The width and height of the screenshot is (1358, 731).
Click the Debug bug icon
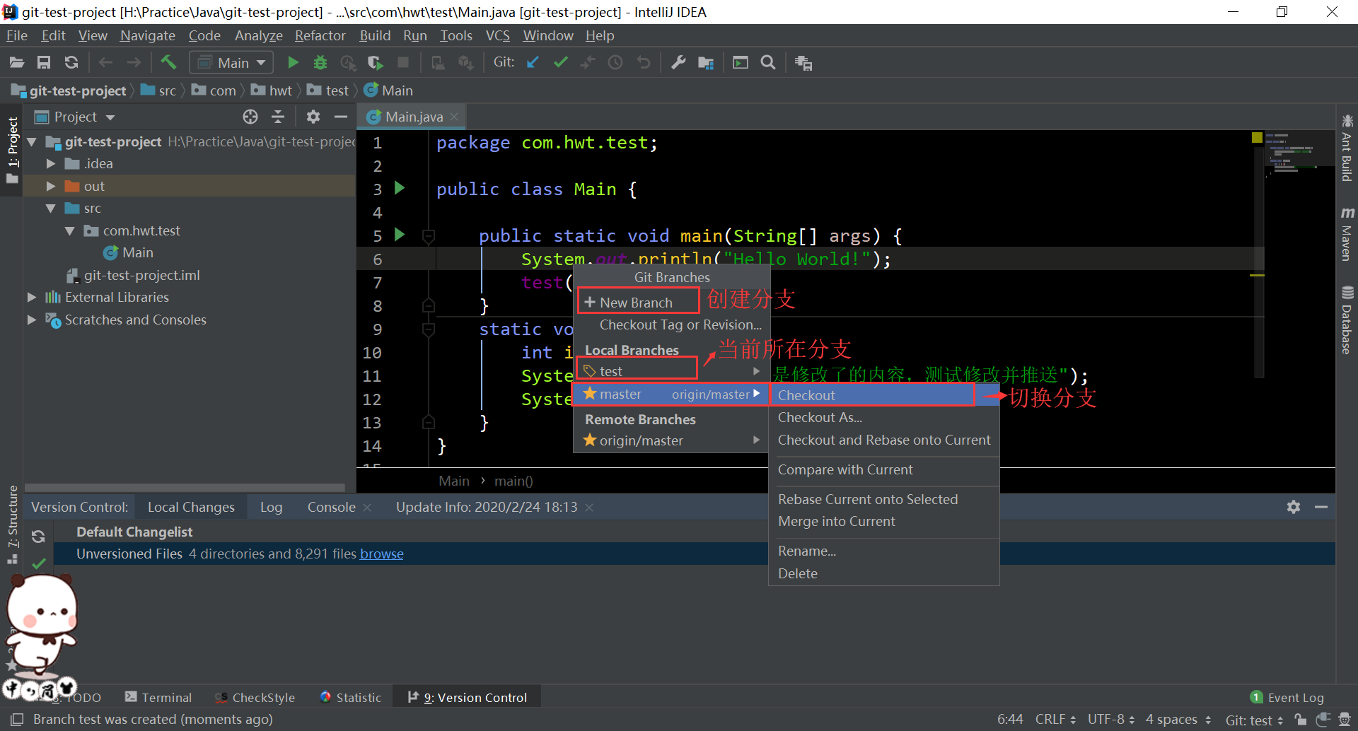click(320, 62)
